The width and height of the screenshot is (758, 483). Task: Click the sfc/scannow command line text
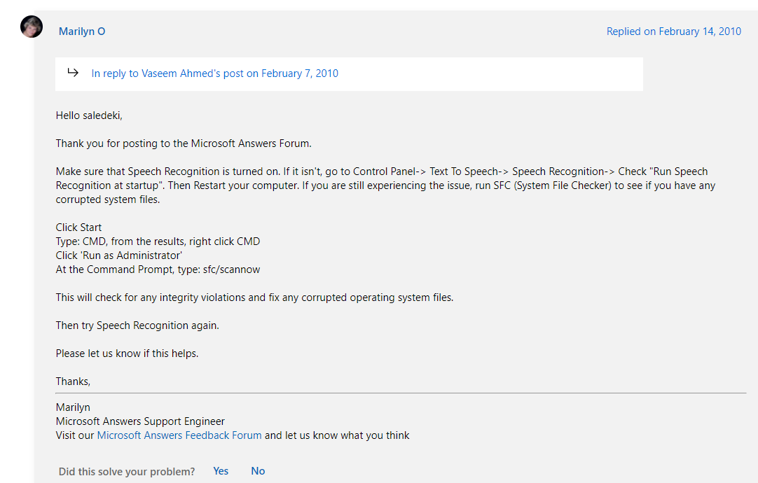click(x=158, y=269)
